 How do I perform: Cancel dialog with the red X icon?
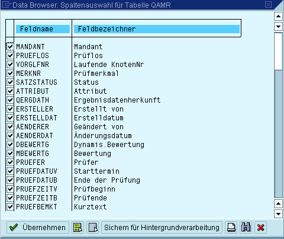point(260,227)
